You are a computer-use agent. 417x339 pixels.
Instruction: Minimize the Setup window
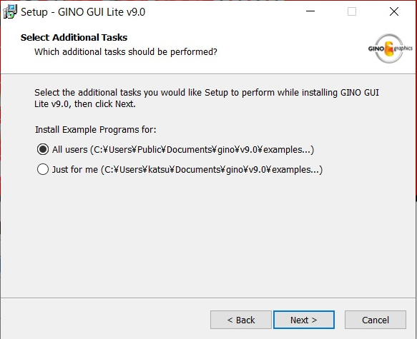tap(310, 11)
